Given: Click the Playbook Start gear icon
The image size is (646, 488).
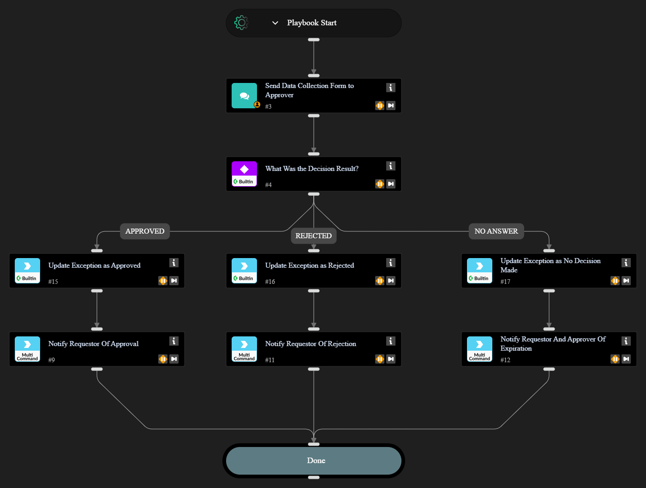Looking at the screenshot, I should [241, 23].
